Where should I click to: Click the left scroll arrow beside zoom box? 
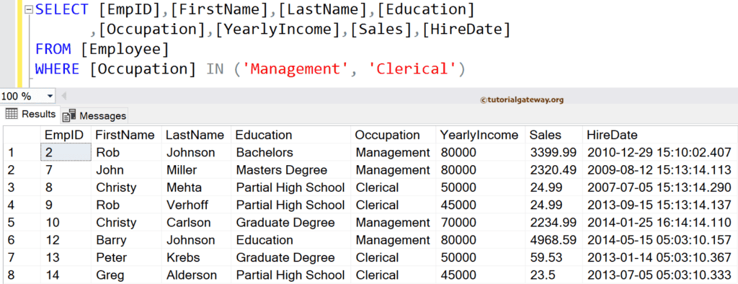point(64,96)
